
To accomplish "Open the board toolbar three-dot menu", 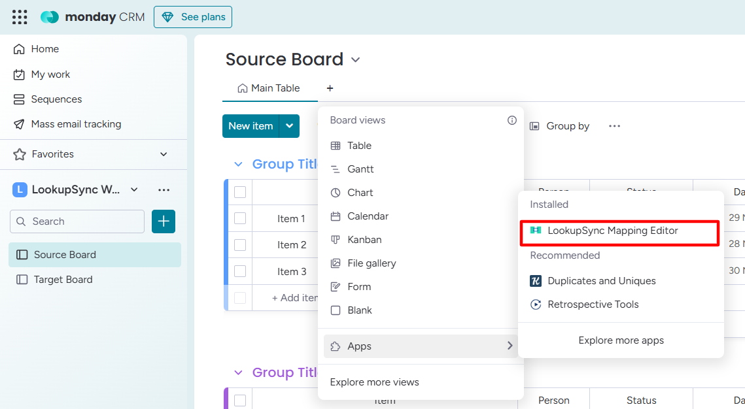I will coord(614,126).
